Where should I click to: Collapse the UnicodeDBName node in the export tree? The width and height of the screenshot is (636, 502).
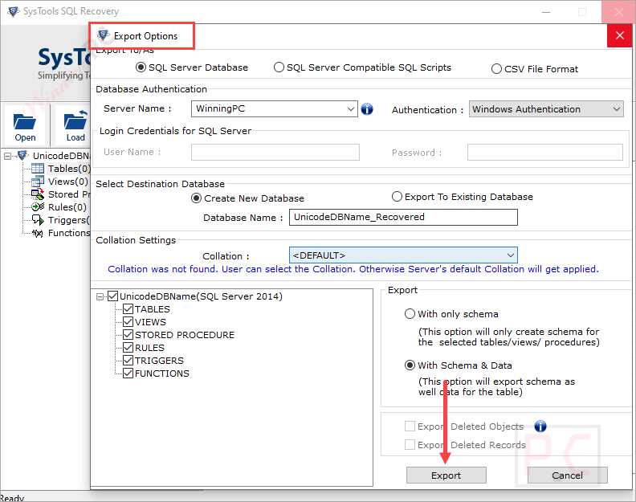click(100, 297)
